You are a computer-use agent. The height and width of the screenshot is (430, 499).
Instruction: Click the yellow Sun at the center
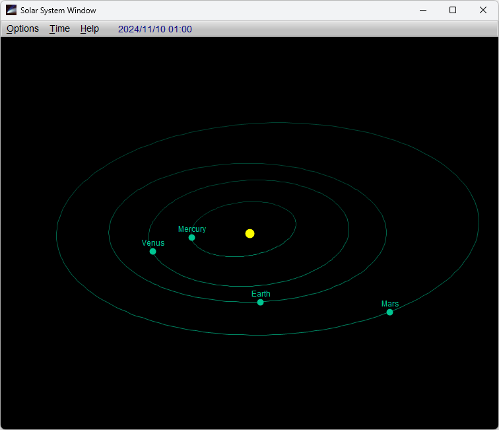249,233
